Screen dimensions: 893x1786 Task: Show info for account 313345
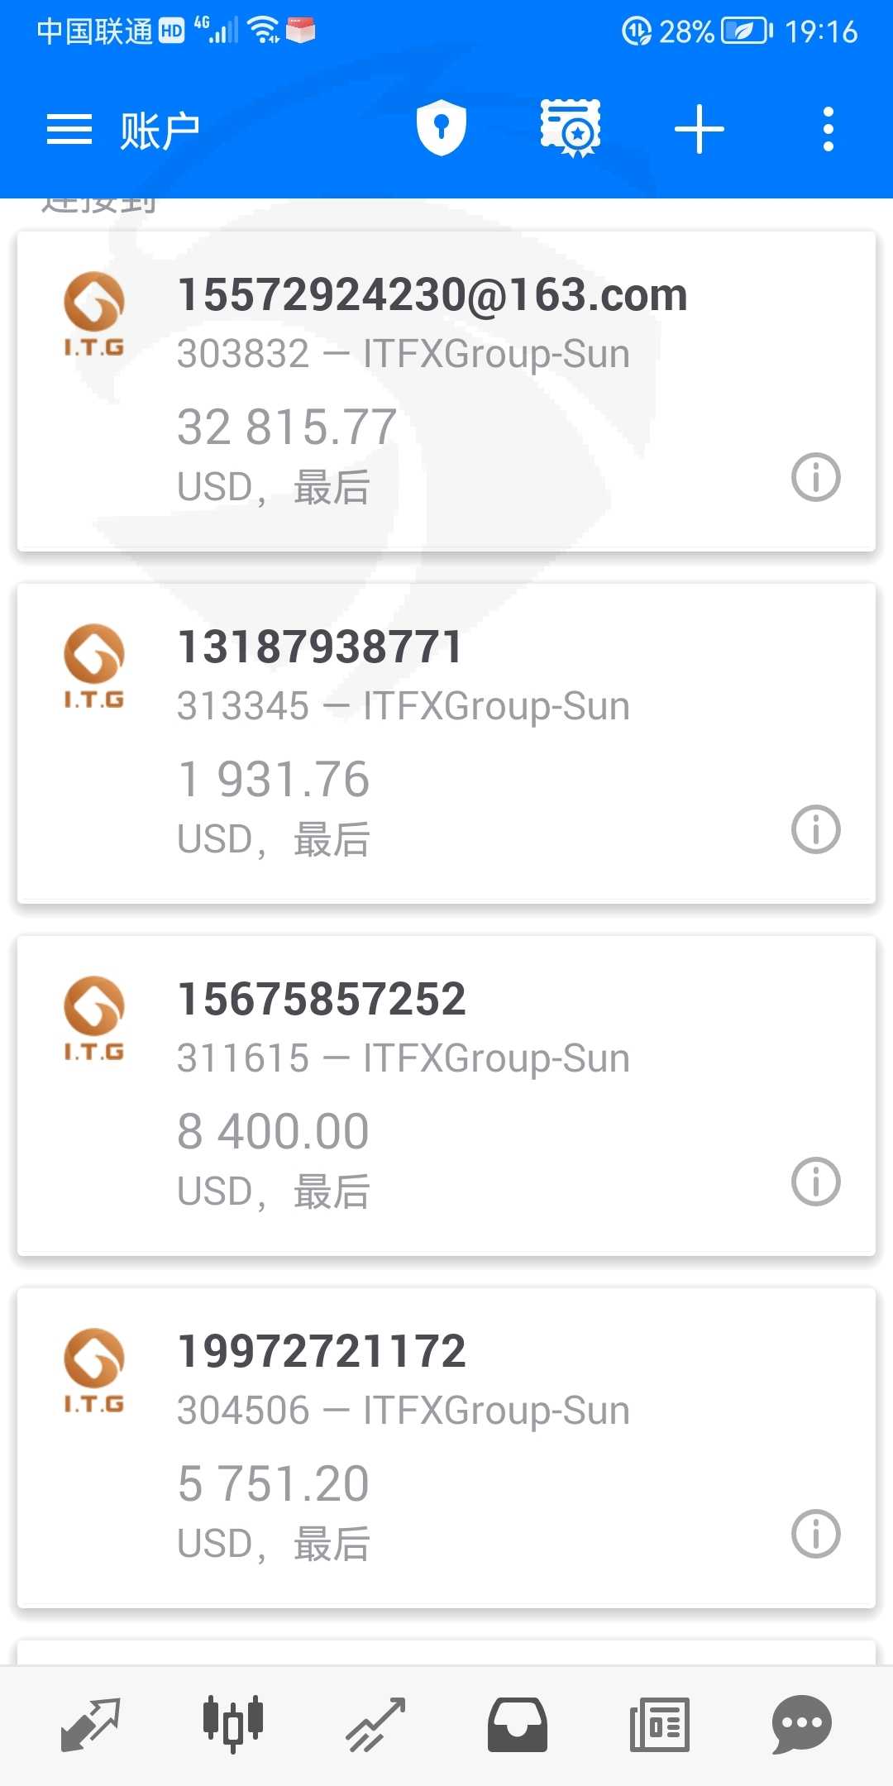coord(815,829)
